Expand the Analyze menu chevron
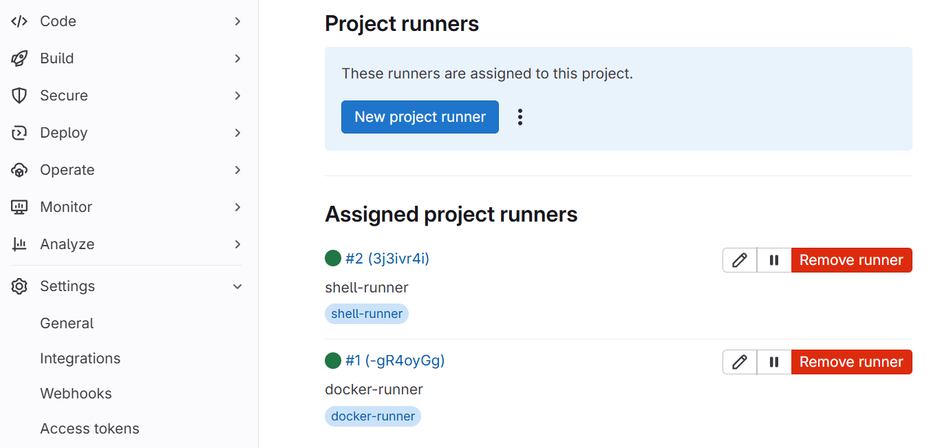This screenshot has height=448, width=931. [237, 244]
